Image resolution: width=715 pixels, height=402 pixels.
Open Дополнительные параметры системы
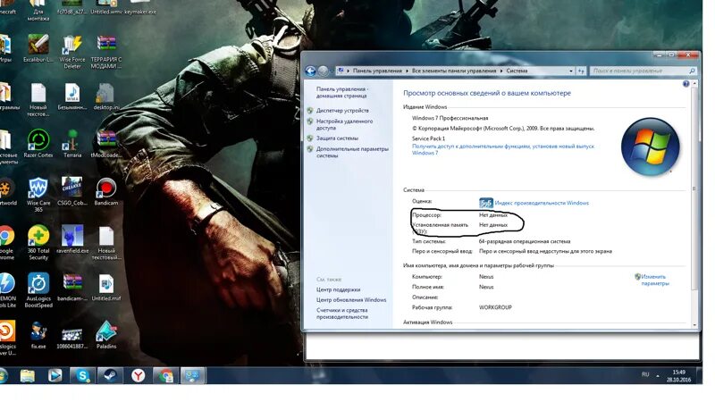352,152
